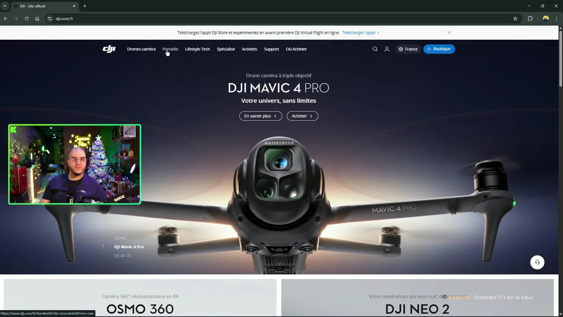Open Activités menu
Image resolution: width=563 pixels, height=317 pixels.
tap(249, 49)
